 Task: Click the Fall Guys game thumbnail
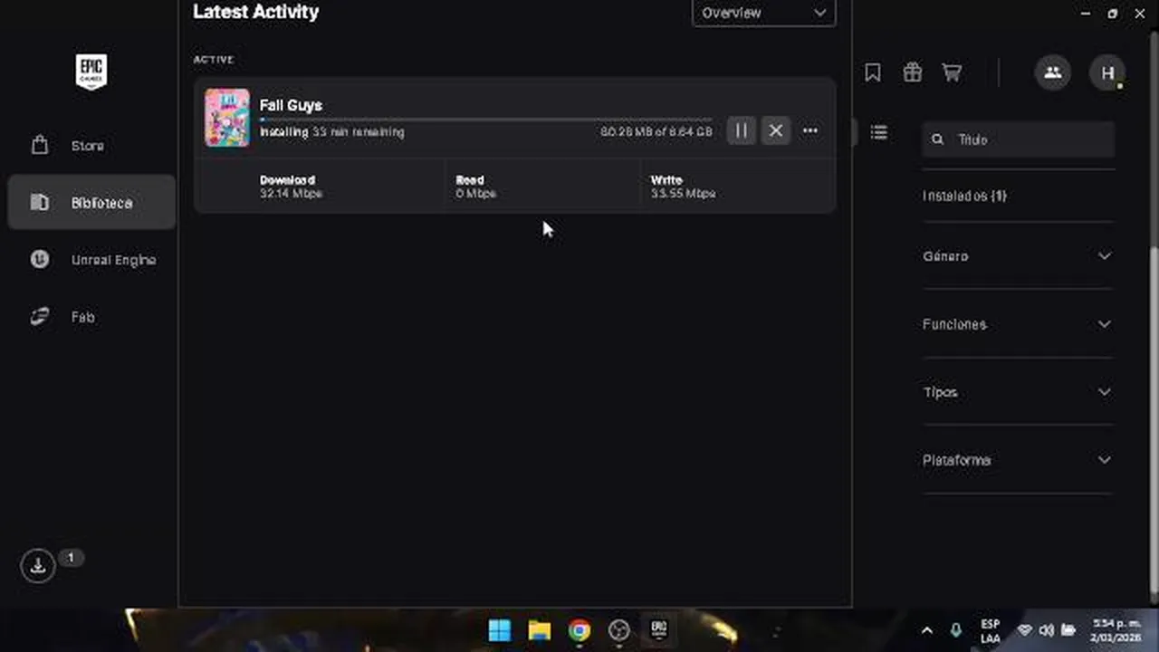(x=227, y=118)
